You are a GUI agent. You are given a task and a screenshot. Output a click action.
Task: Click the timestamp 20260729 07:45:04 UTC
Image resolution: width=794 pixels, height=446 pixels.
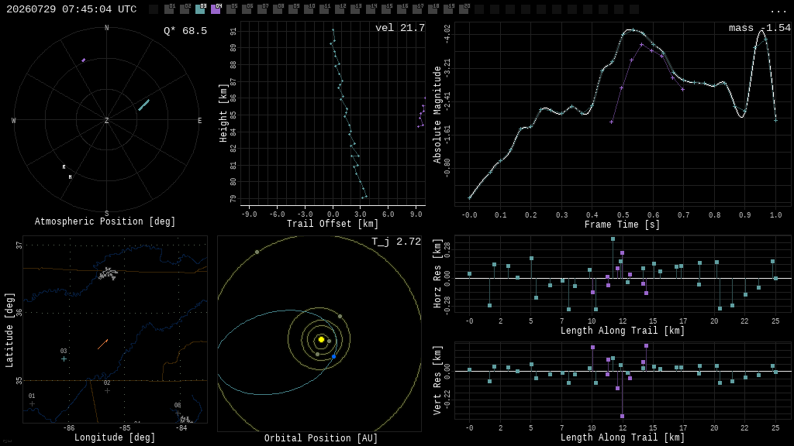tap(71, 9)
